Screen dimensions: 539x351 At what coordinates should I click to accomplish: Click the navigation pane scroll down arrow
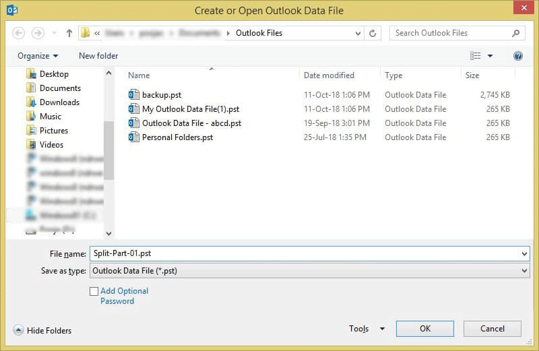[x=108, y=233]
